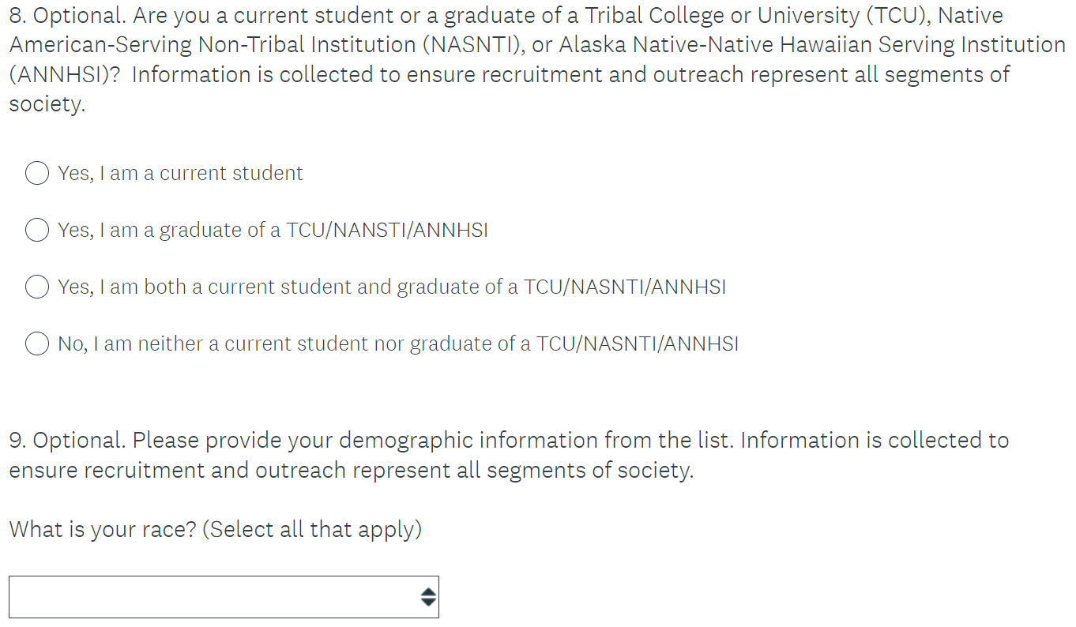This screenshot has height=627, width=1076.
Task: Click the word 'society.' ending question 8
Action: [x=47, y=104]
